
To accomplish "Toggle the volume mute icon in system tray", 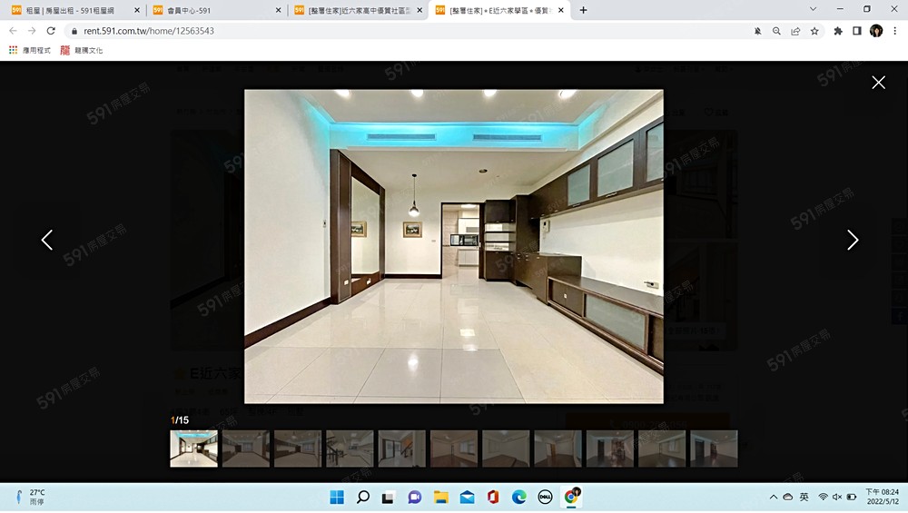I will pos(836,497).
